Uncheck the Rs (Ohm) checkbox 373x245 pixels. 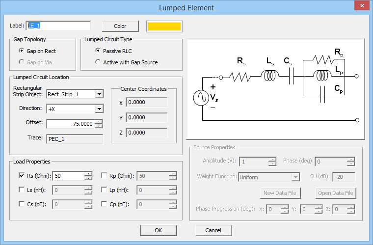[x=22, y=175]
